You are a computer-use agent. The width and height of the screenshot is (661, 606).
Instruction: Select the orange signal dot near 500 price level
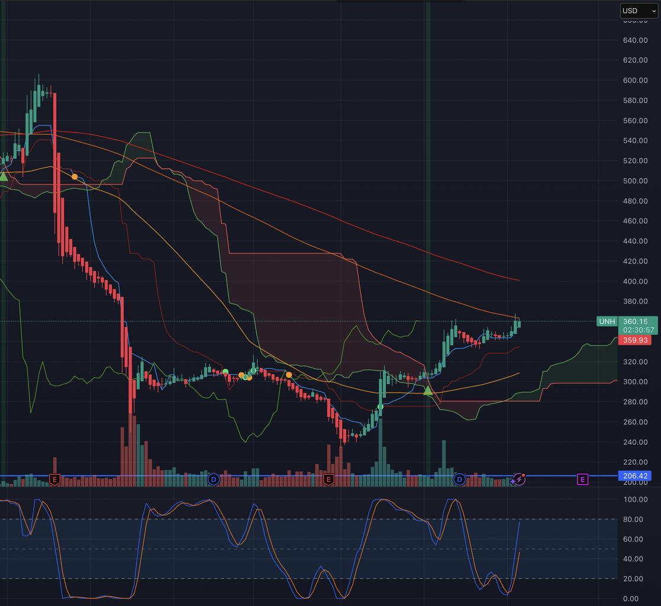(75, 177)
